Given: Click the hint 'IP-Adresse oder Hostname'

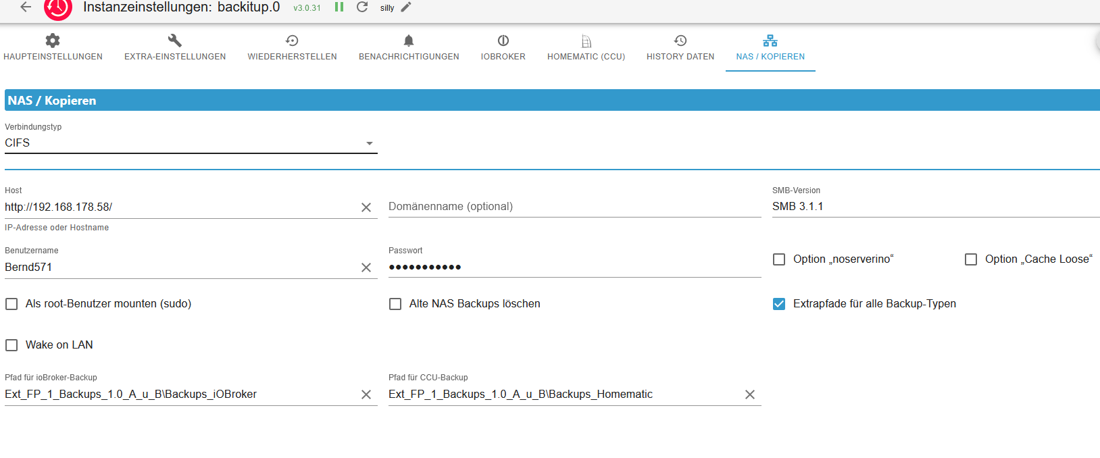Looking at the screenshot, I should click(x=57, y=228).
